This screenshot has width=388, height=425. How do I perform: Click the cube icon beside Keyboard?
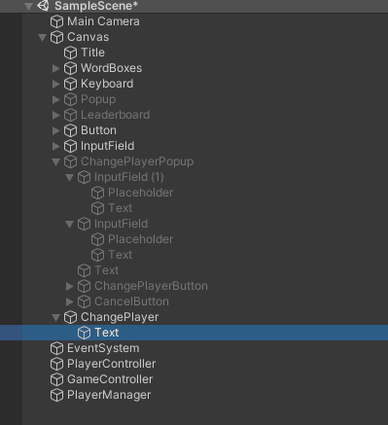click(70, 84)
